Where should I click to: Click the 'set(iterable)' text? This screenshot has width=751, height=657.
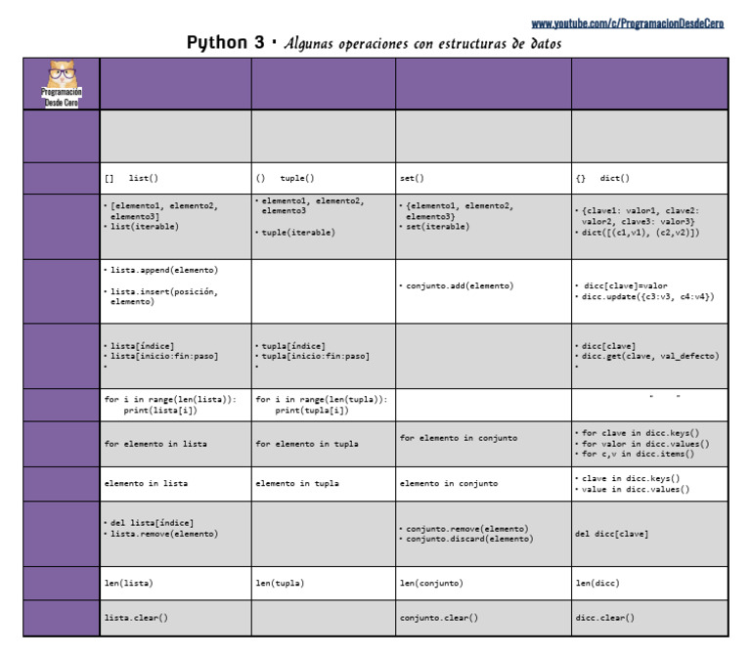438,227
